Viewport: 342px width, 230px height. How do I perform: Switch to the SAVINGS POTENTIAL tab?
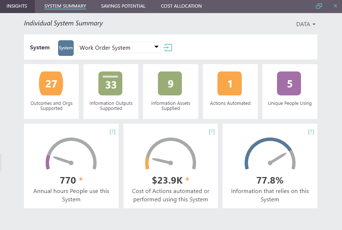coord(123,6)
